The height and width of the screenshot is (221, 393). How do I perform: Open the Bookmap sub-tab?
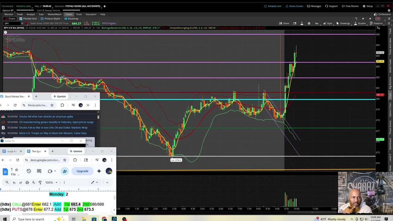[71, 19]
